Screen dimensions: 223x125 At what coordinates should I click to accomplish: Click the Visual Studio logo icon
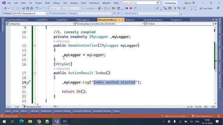(4, 3)
